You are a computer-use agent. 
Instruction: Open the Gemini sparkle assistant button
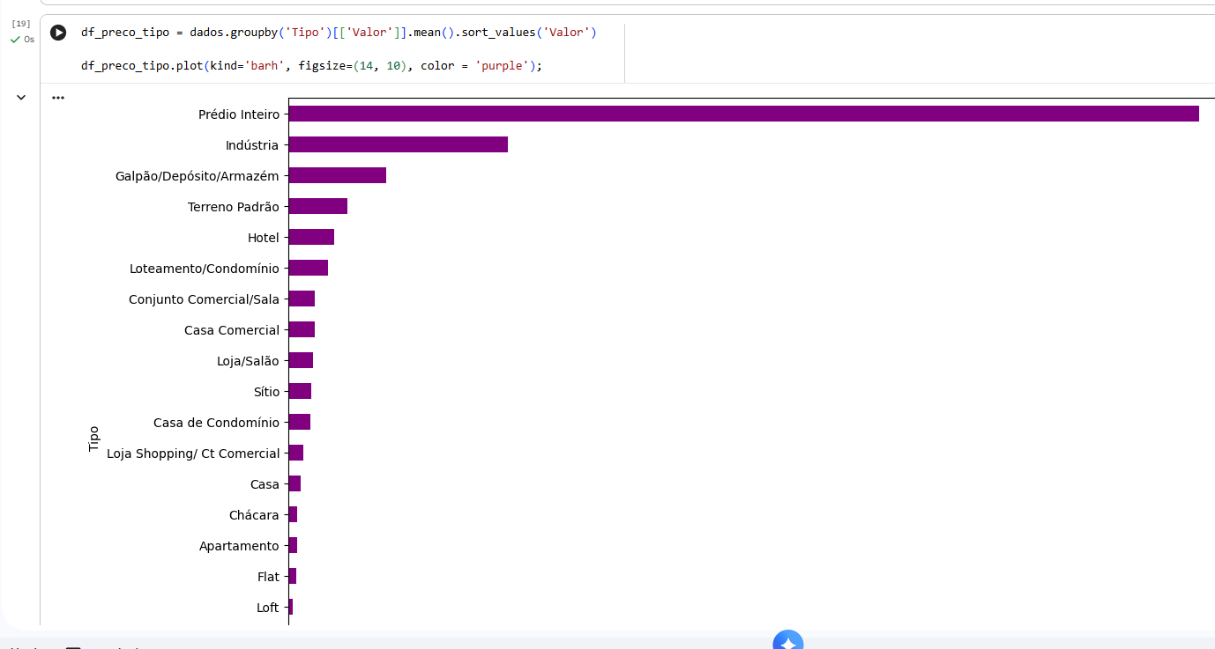788,641
